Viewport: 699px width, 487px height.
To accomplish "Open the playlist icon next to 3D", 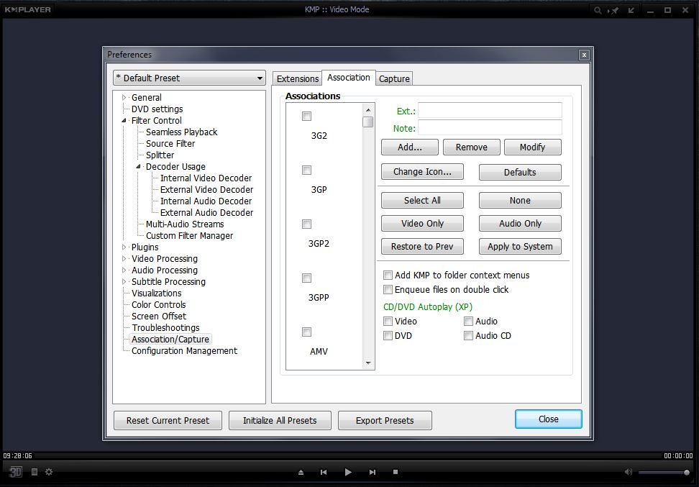I will 33,472.
